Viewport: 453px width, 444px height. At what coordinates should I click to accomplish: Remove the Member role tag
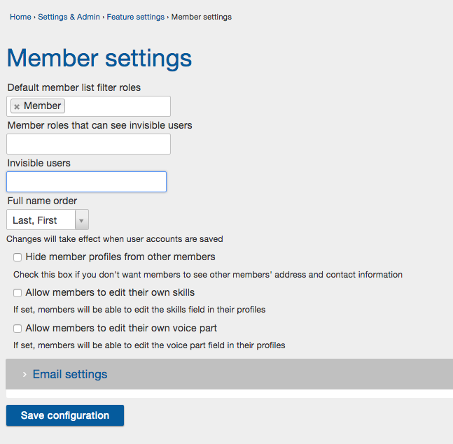click(x=17, y=107)
